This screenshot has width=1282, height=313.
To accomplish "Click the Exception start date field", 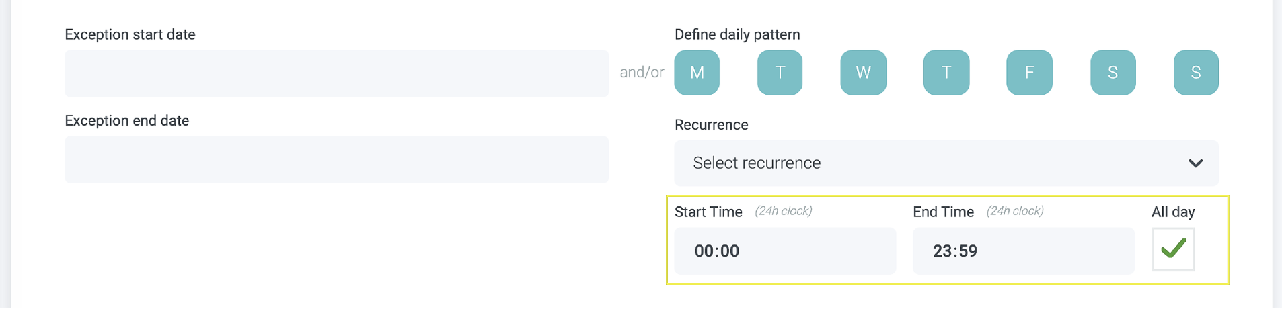I will coord(336,73).
